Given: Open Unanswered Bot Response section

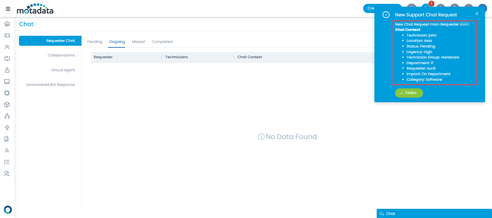Looking at the screenshot, I should coord(50,85).
